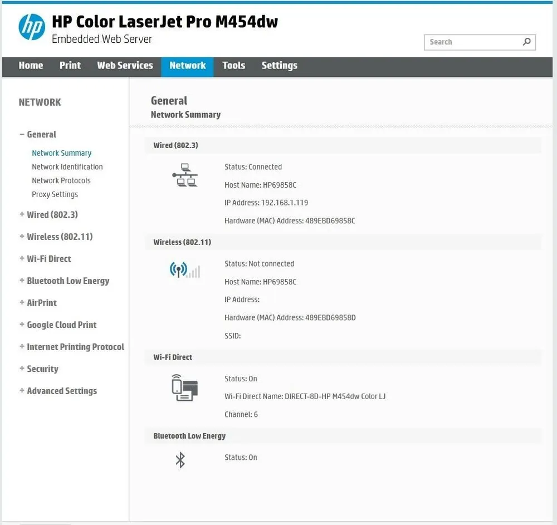Select the Network tab

(188, 67)
